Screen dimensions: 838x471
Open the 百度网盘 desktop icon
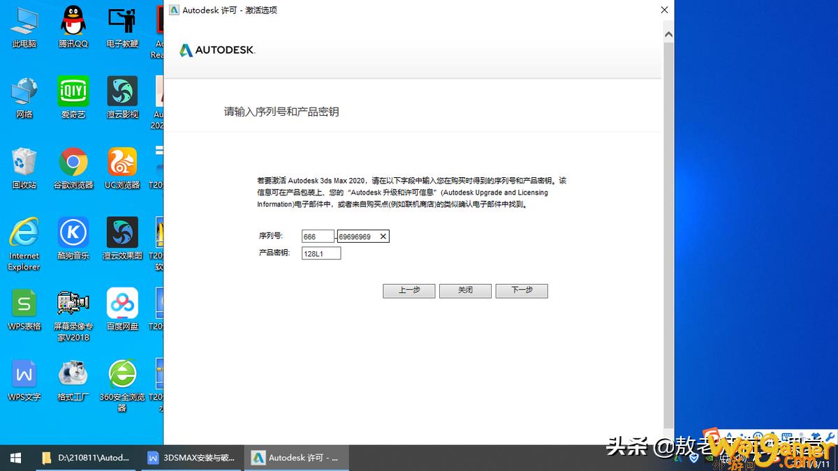(x=122, y=309)
